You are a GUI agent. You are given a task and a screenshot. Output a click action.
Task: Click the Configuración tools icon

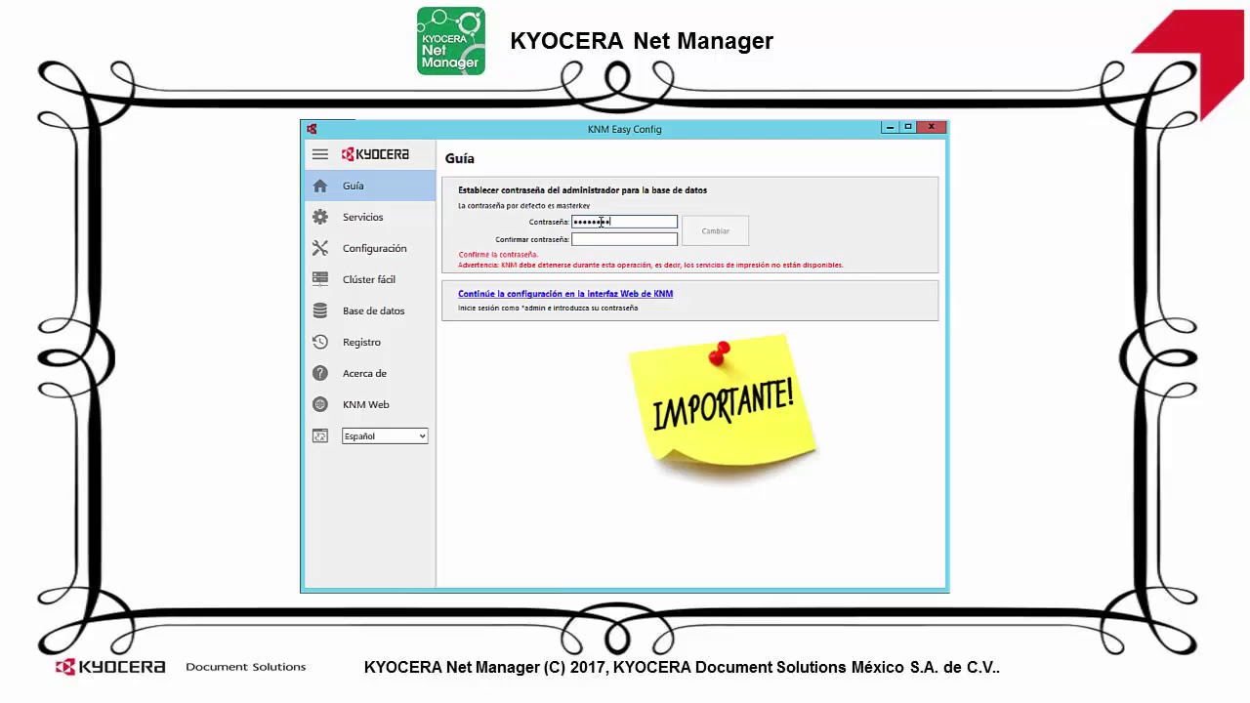pos(320,248)
